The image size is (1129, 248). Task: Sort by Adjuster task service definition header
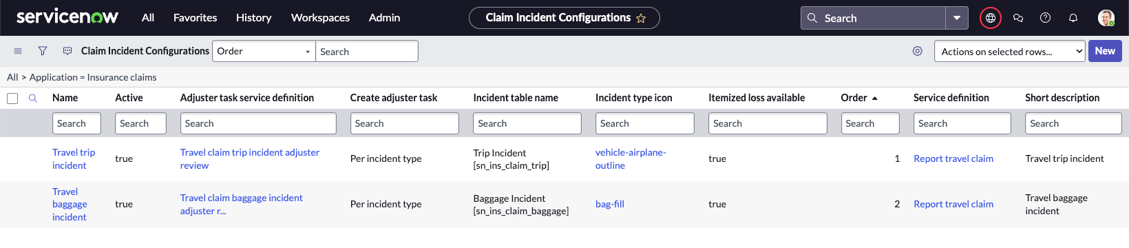(247, 99)
